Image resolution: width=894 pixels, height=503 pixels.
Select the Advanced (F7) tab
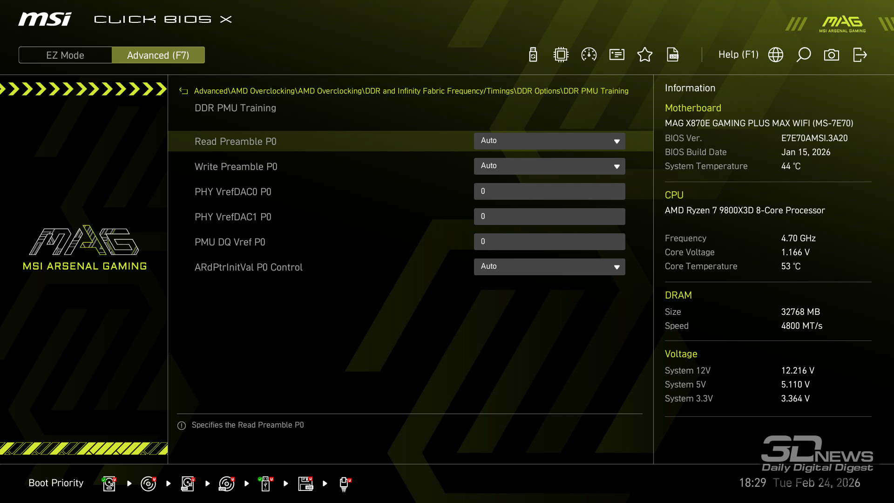click(158, 55)
